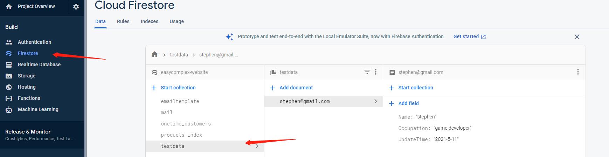Image resolution: width=609 pixels, height=157 pixels.
Task: Click the document icon next to stephen@gmail.com header
Action: 392,72
